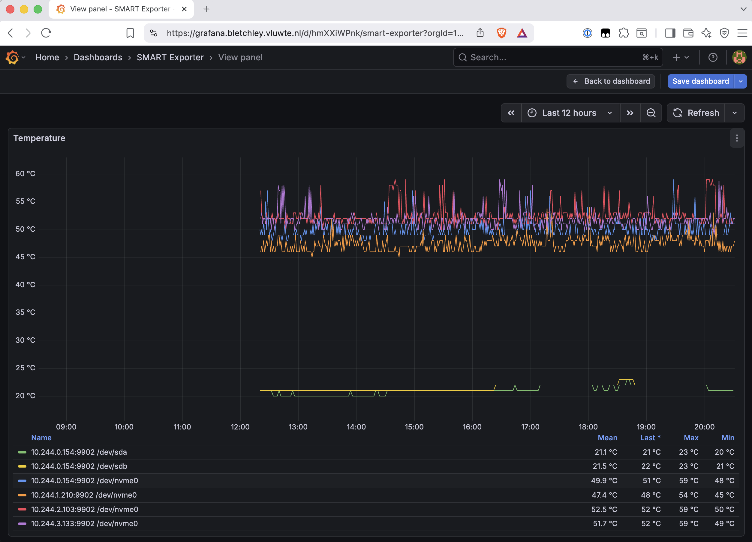Shift time range backwards
The width and height of the screenshot is (752, 542).
pyautogui.click(x=511, y=113)
